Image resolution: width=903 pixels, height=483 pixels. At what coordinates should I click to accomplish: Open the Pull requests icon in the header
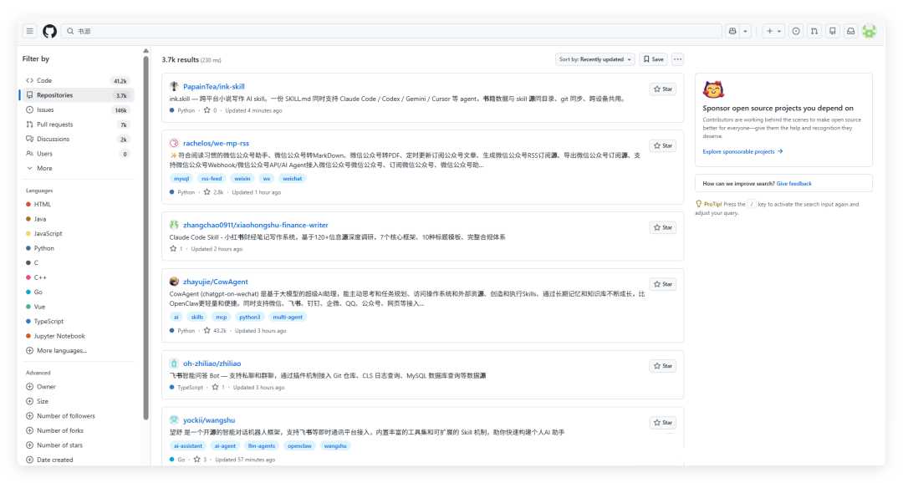click(814, 31)
